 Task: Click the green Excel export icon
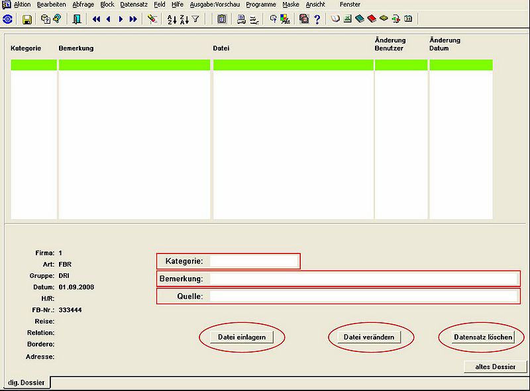[347, 19]
